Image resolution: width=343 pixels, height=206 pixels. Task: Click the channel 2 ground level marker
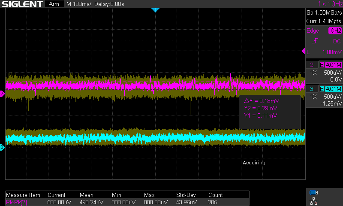point(2,94)
